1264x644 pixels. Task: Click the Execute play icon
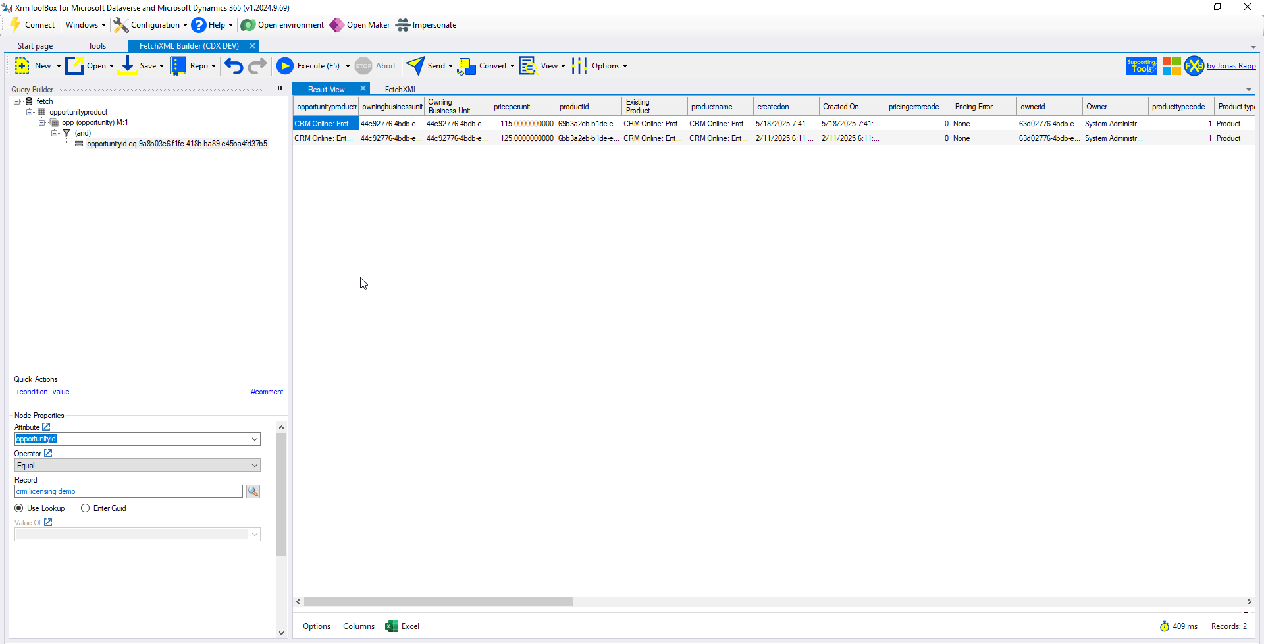(285, 66)
